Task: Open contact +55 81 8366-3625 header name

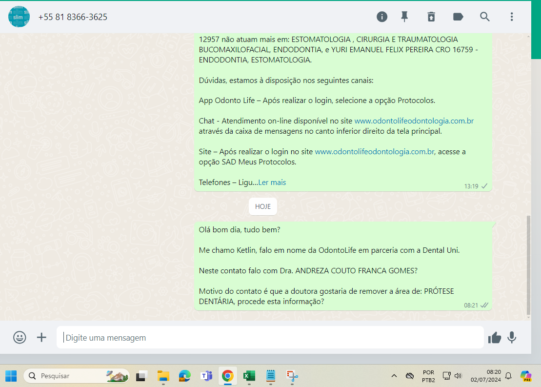Action: 73,17
